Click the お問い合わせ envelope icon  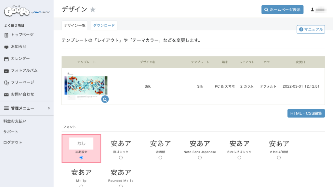pyautogui.click(x=7, y=94)
